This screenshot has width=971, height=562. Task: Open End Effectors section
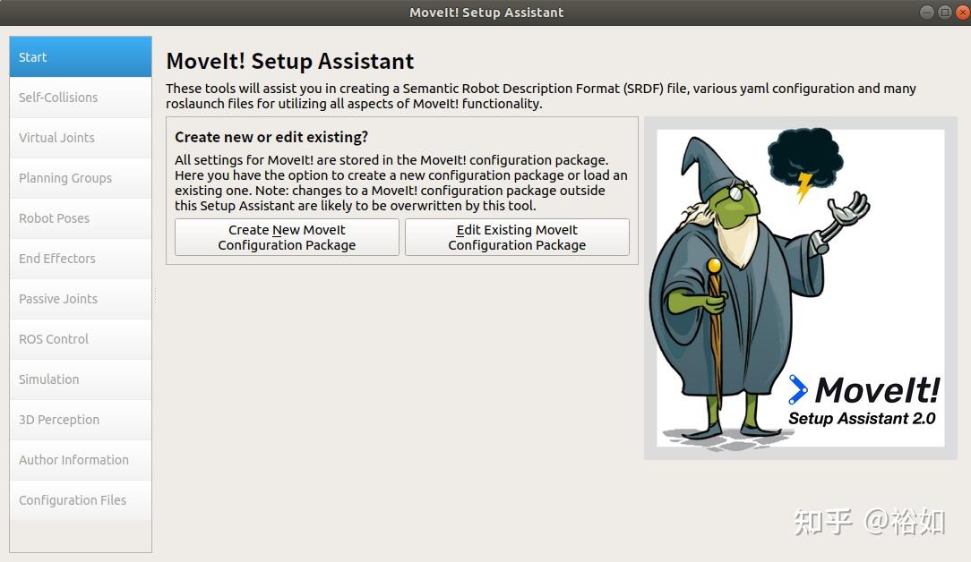click(80, 259)
